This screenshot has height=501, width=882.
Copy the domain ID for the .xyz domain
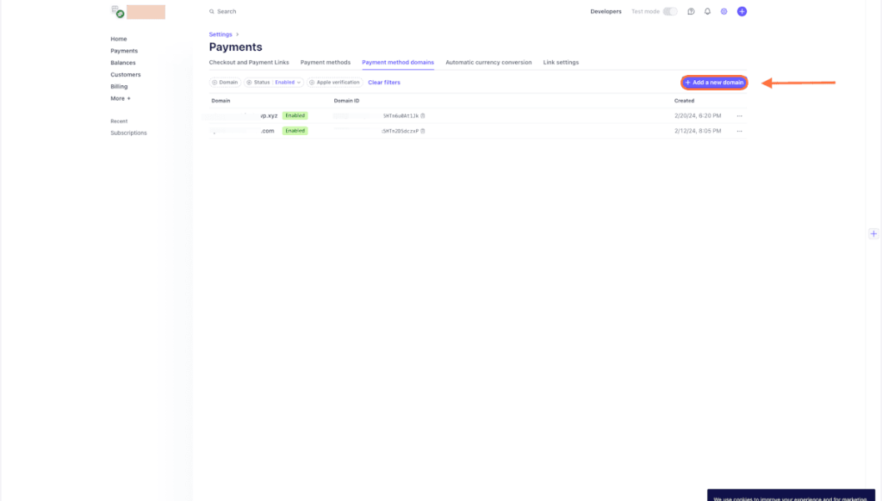423,115
